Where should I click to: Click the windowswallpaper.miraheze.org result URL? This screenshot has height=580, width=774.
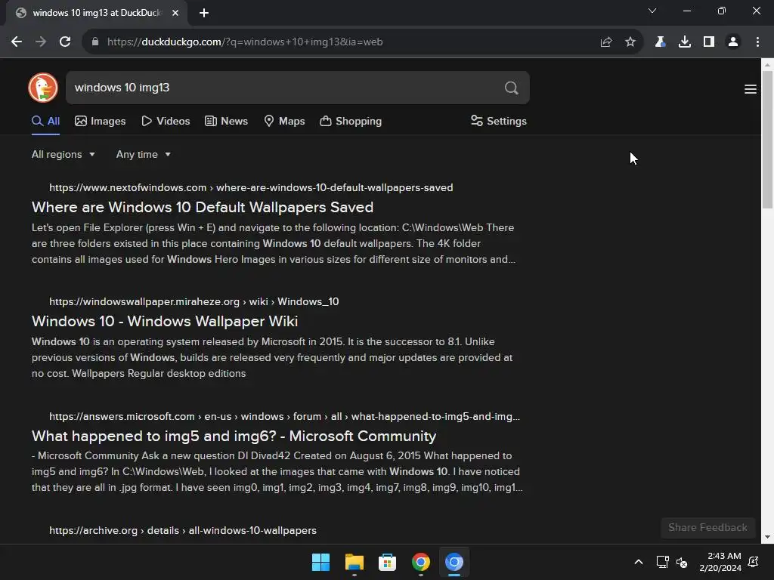[x=194, y=302]
